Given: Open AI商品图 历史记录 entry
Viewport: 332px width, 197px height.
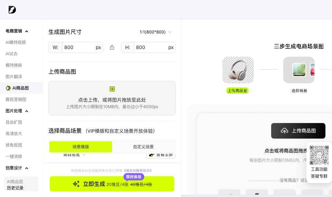Looking at the screenshot, I should point(21,184).
